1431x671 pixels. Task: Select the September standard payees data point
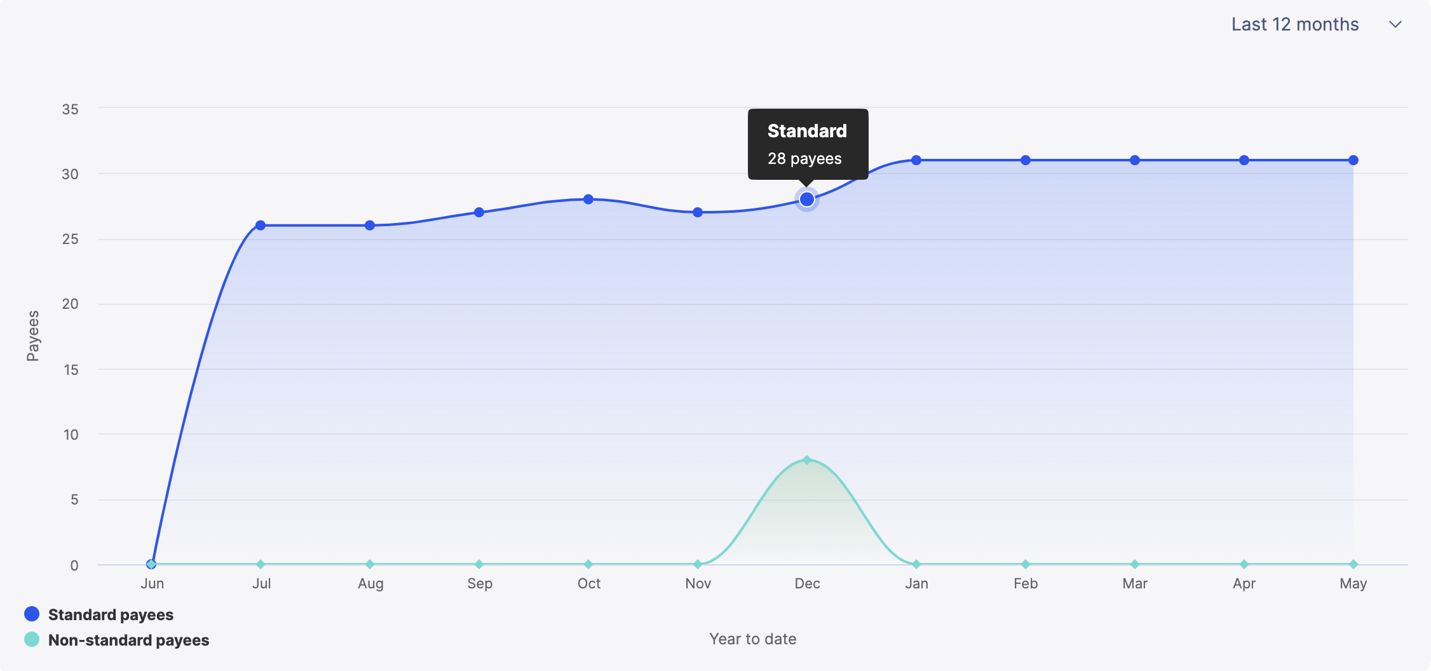click(479, 212)
